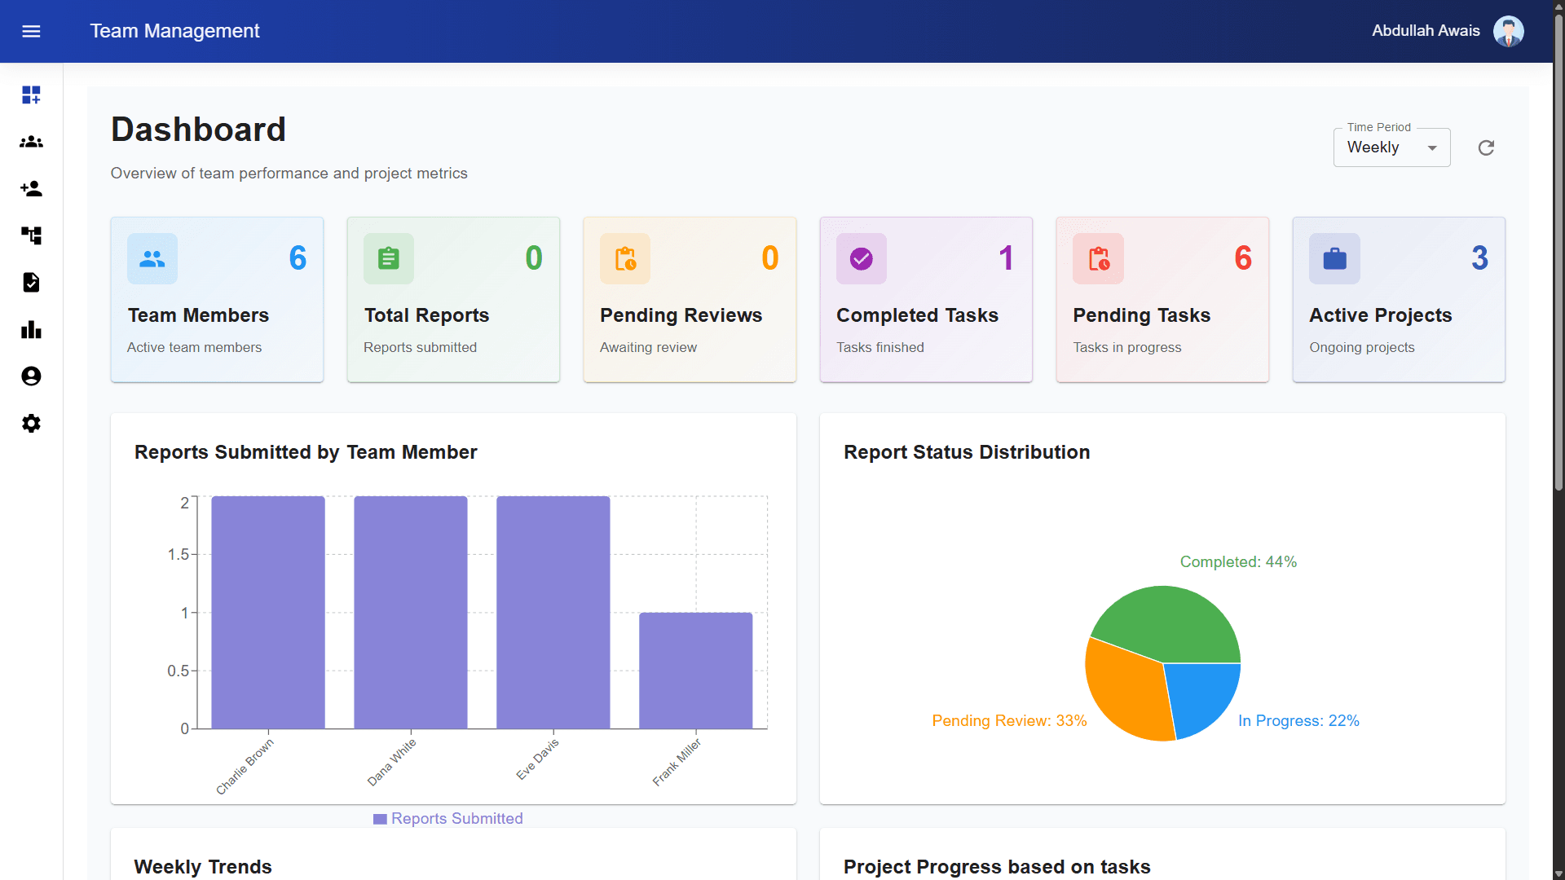Click the Team Management header title
1565x880 pixels.
point(174,31)
